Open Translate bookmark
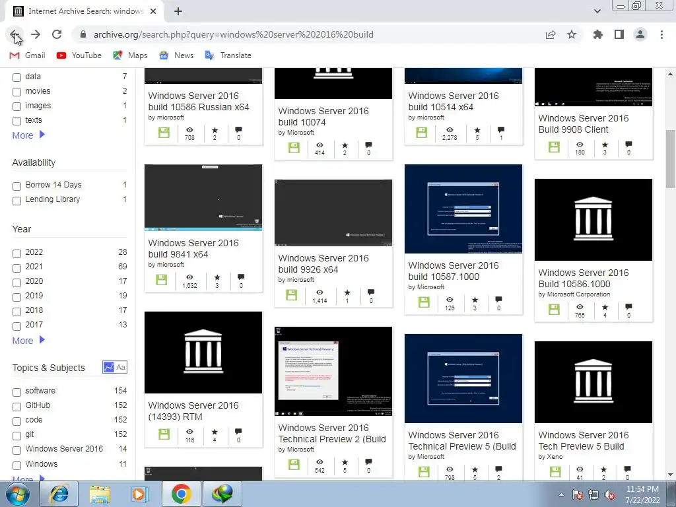The image size is (676, 507). click(x=228, y=55)
